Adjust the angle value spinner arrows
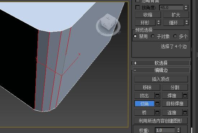 coord(186,8)
